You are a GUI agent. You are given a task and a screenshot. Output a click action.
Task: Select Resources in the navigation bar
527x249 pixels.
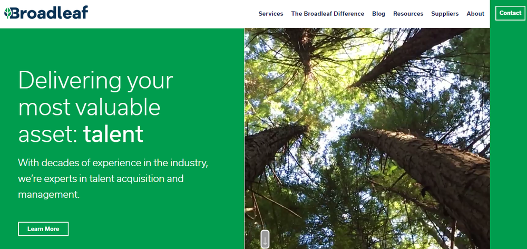(408, 14)
